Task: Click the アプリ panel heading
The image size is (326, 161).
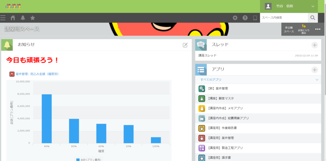Action: coord(218,69)
